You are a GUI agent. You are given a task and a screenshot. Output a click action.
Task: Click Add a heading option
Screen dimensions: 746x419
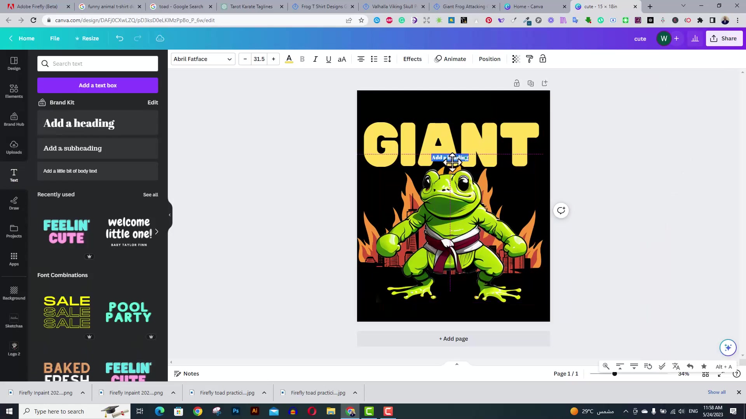pos(98,123)
